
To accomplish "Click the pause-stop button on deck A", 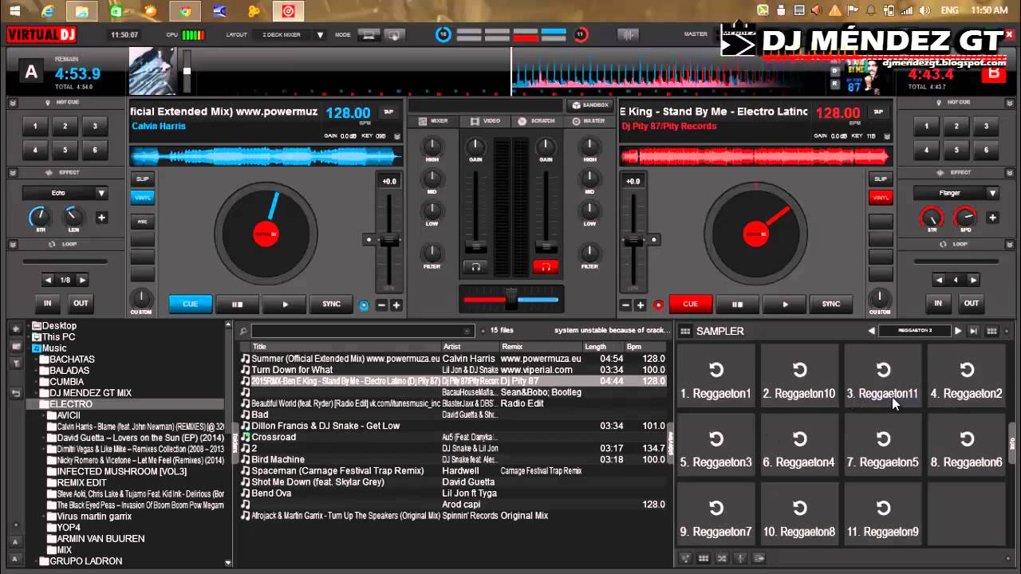I will click(x=237, y=304).
